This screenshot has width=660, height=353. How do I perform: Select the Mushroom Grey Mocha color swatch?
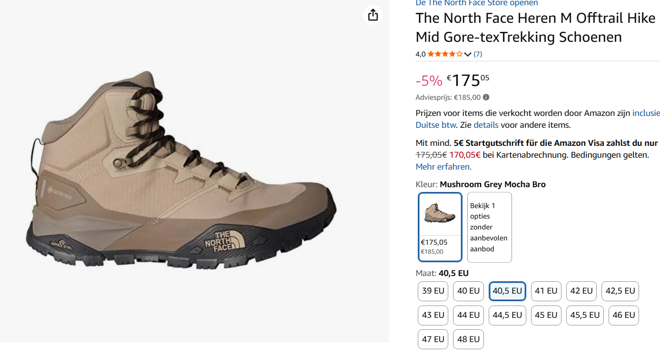[440, 227]
